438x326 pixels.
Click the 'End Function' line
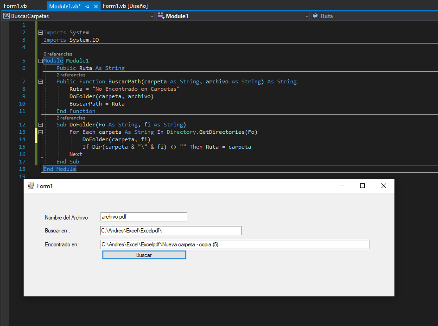coord(76,111)
